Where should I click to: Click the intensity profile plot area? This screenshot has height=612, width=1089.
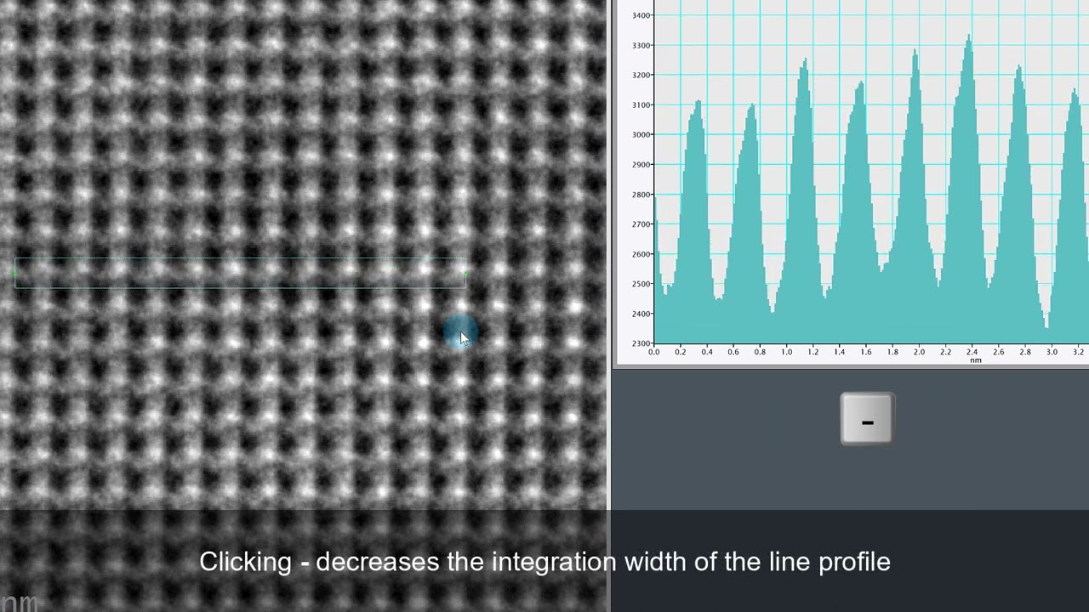coord(871,172)
